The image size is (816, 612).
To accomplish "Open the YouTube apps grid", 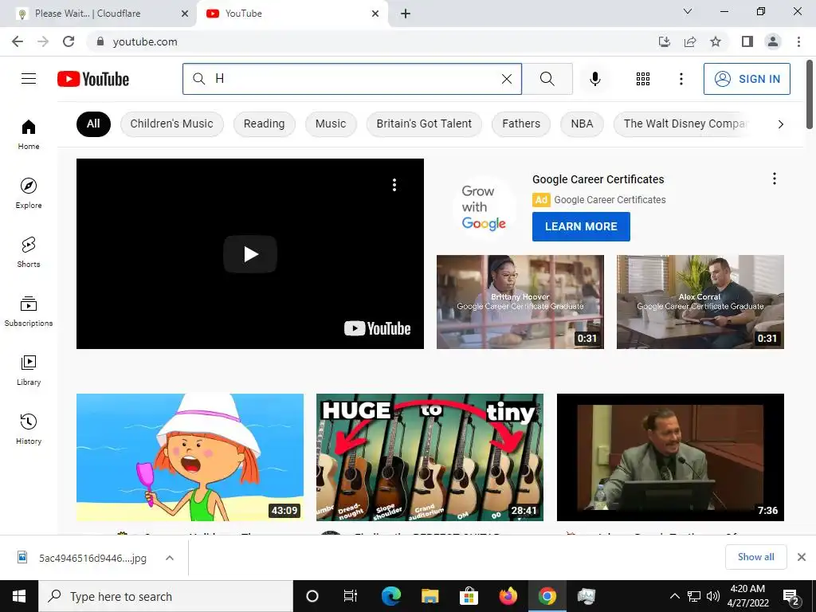I will (x=643, y=79).
